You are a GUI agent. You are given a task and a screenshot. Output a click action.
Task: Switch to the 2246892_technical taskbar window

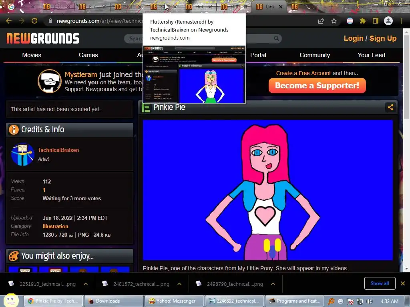(235, 301)
